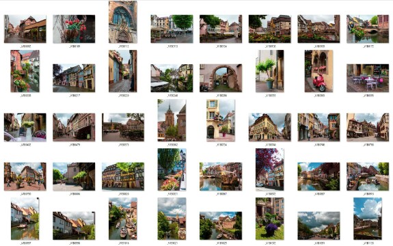Click the purple flower pot on grass photo

point(270,219)
